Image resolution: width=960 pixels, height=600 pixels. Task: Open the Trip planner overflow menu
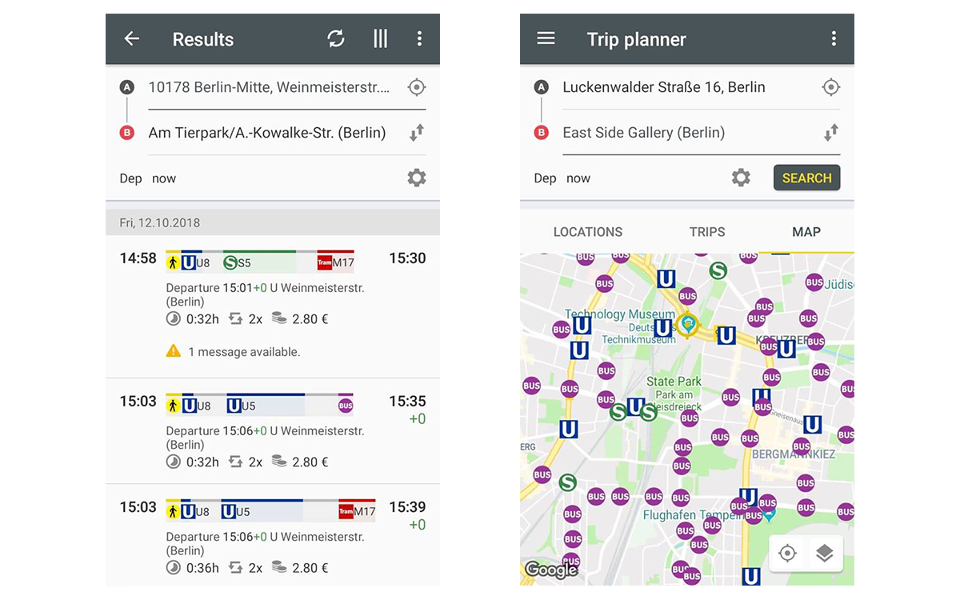834,38
